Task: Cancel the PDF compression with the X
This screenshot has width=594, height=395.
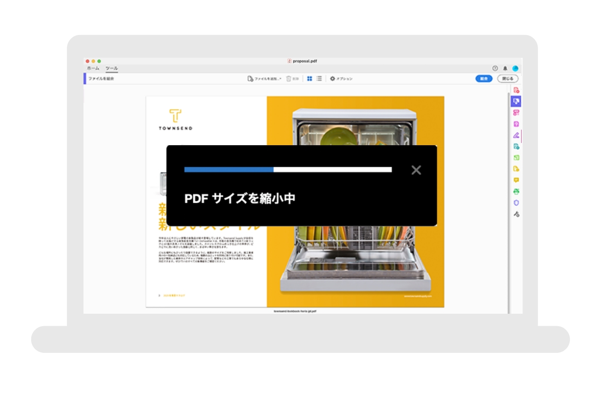Action: pyautogui.click(x=416, y=170)
